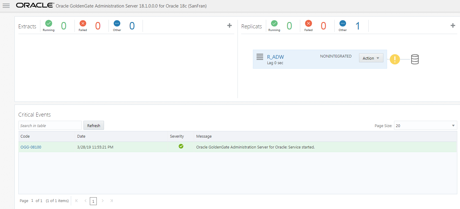Click the NONINTEGRATED label

[x=336, y=56]
